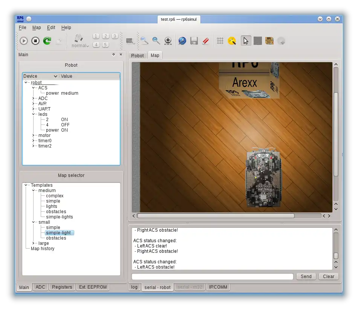This screenshot has width=358, height=309.
Task: Open the Edit menu
Action: 51,28
